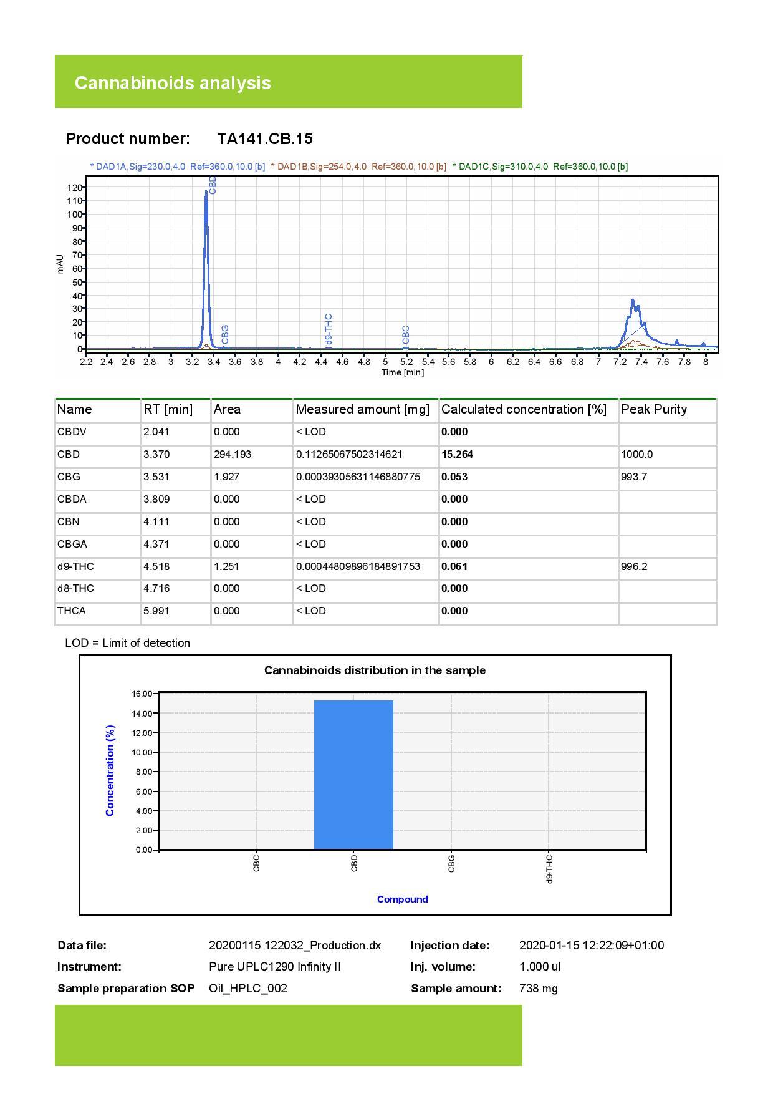Click the Cannabinoids analysis heading
Screen dimensions: 773x1094
[173, 83]
